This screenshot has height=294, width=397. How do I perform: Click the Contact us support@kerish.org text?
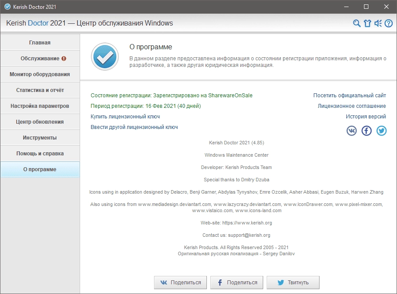click(236, 235)
